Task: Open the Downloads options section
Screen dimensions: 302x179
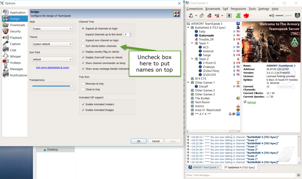Action: click(x=15, y=25)
